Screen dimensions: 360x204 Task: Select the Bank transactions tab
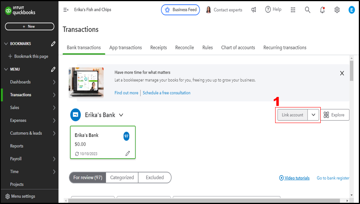tap(84, 47)
